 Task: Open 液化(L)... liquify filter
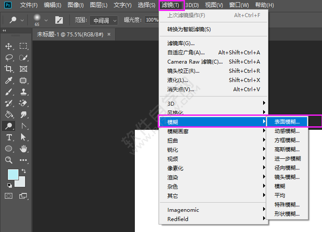pyautogui.click(x=213, y=80)
